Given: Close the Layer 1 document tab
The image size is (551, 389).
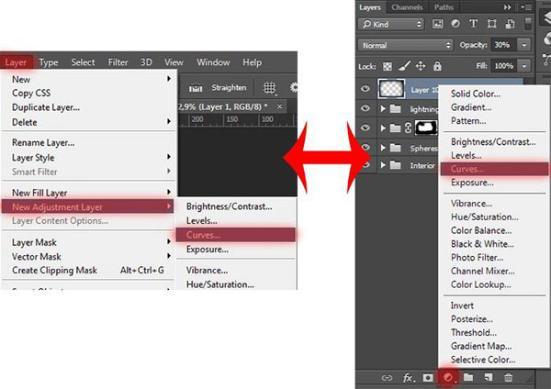Looking at the screenshot, I should click(279, 106).
